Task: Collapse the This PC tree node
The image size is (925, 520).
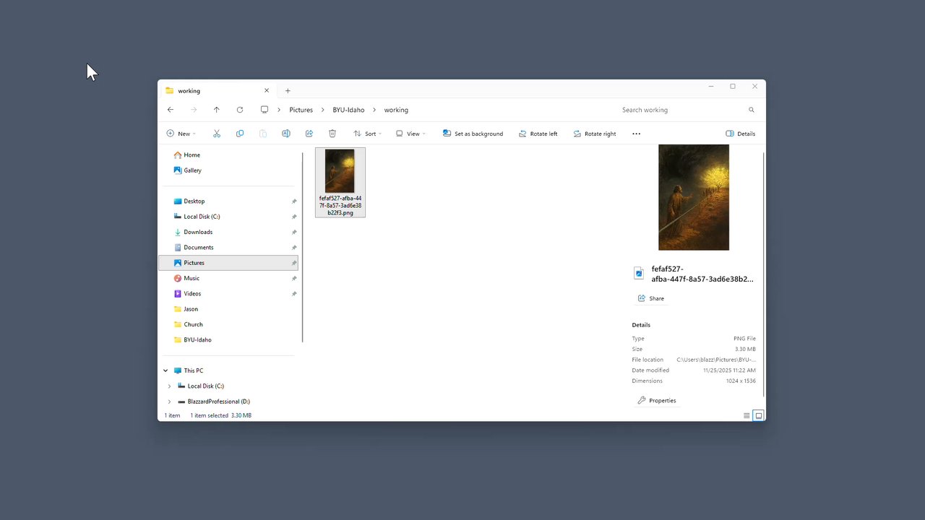Action: [x=165, y=370]
